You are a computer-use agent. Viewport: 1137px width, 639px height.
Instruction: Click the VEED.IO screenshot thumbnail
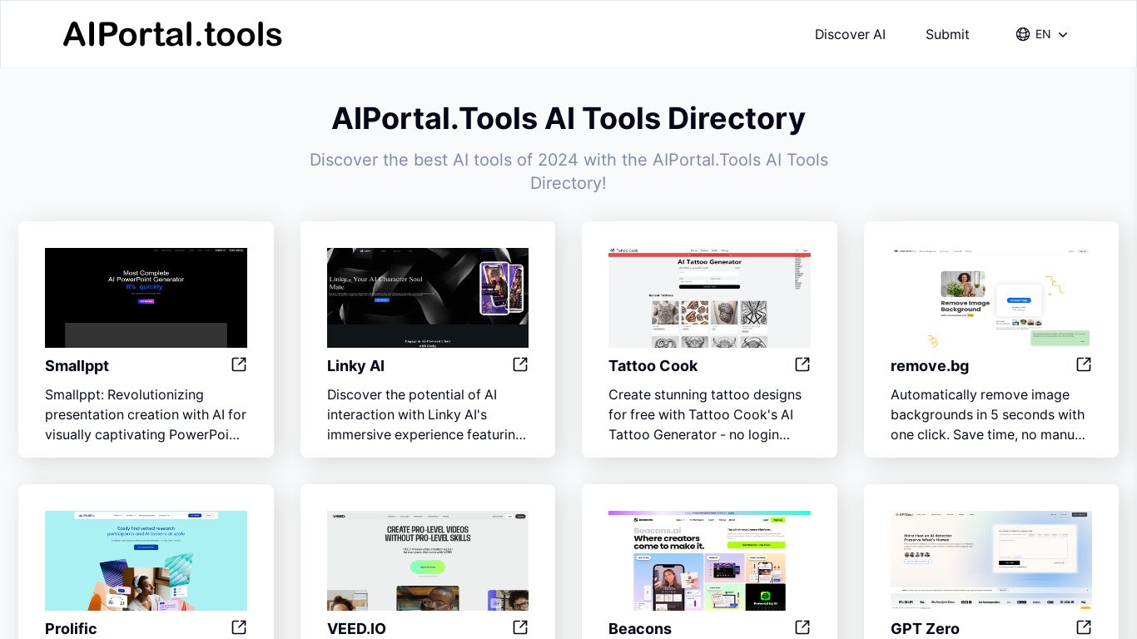point(428,561)
